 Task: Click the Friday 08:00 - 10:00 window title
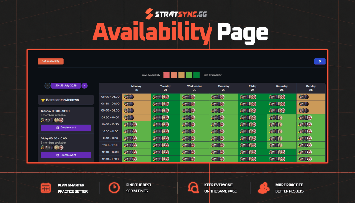pos(54,138)
